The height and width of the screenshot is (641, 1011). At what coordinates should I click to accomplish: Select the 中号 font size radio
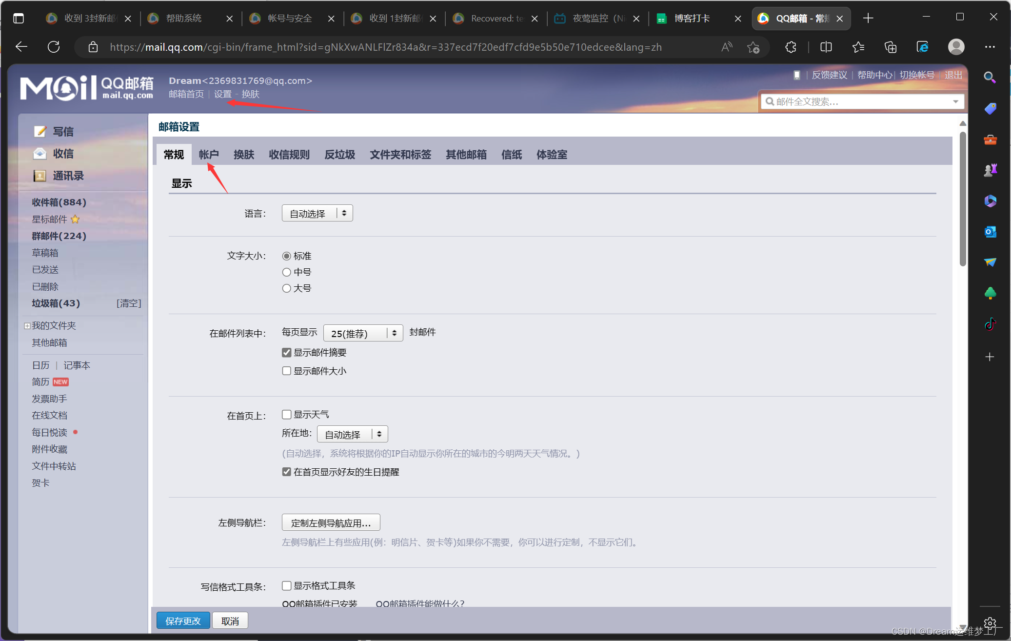click(x=287, y=272)
